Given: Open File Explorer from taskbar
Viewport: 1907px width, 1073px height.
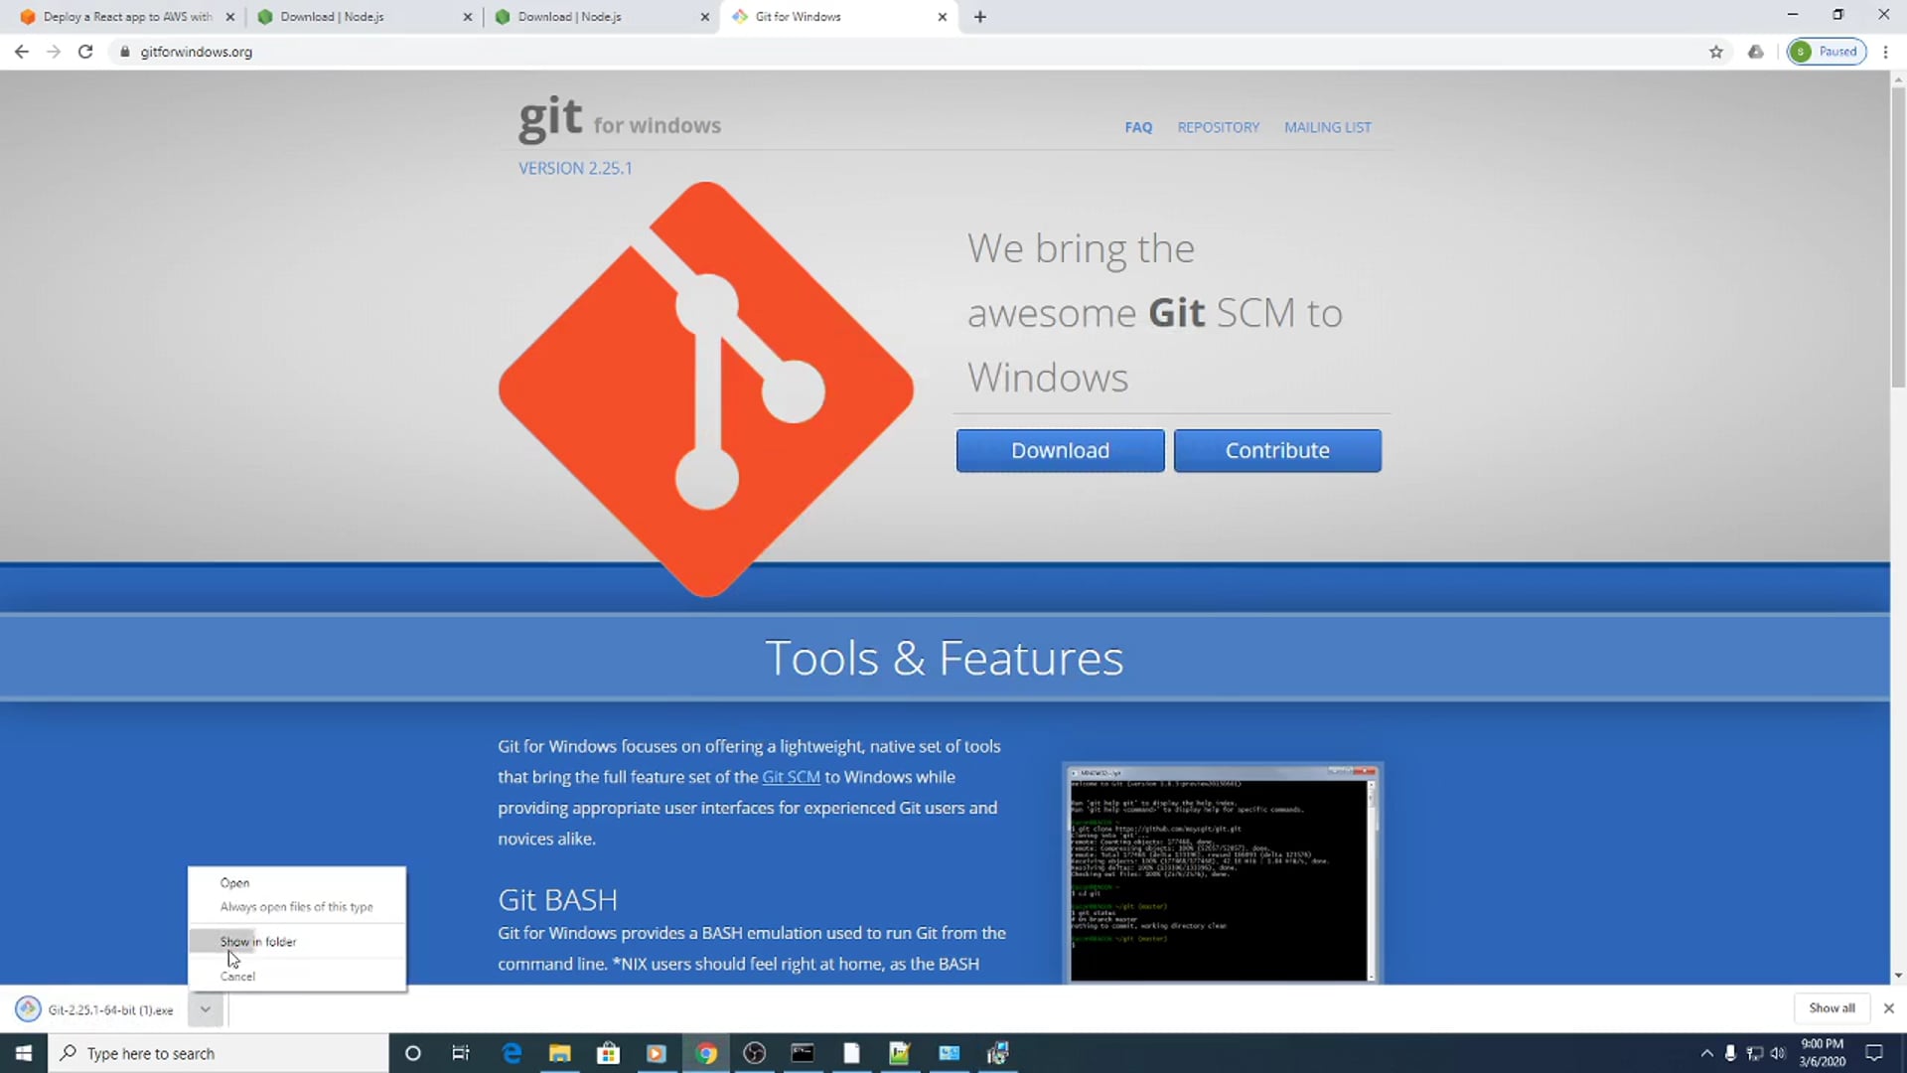Looking at the screenshot, I should point(560,1053).
